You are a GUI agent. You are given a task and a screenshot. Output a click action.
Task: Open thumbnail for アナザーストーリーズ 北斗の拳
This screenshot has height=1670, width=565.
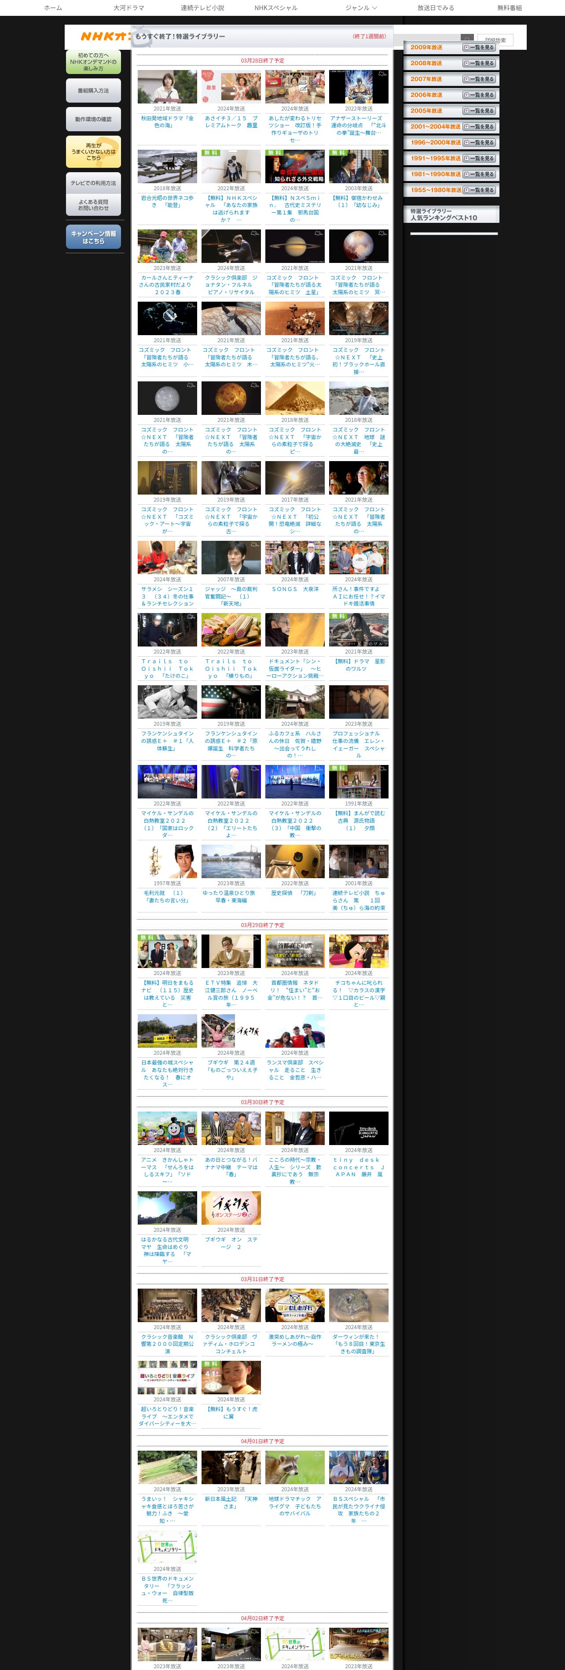(359, 87)
